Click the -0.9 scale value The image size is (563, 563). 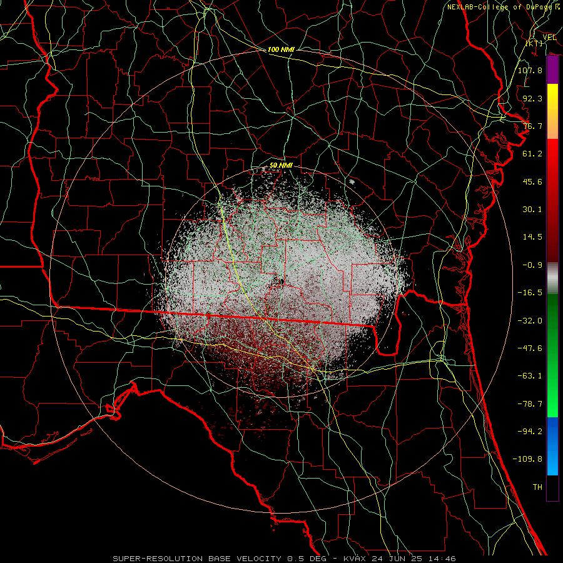point(532,265)
